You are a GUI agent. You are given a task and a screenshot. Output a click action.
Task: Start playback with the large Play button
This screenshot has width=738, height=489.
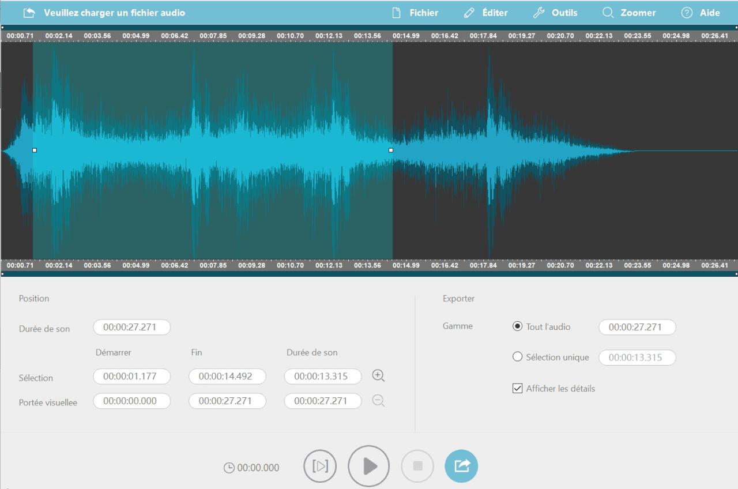click(x=369, y=466)
